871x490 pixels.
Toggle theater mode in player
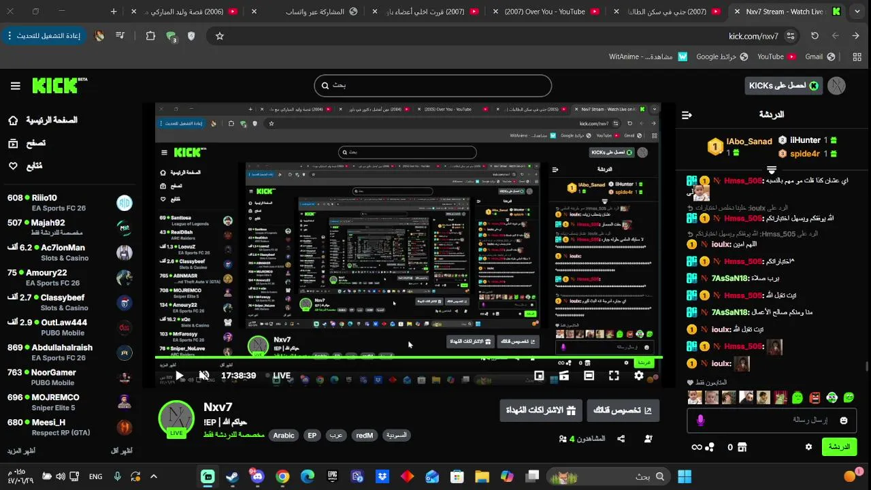(589, 375)
